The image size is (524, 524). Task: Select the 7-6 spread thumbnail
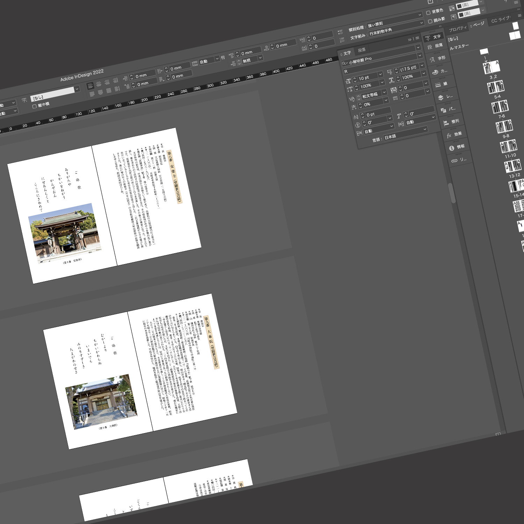(x=500, y=106)
